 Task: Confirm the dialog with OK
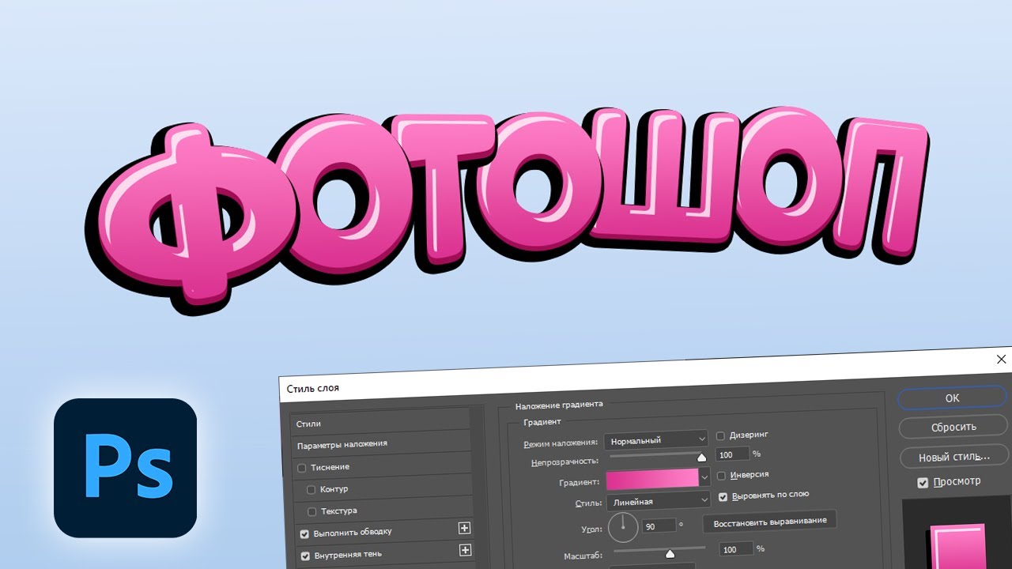pos(953,398)
